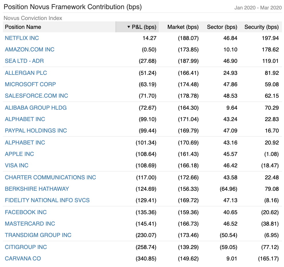The image size is (284, 267).
Task: Click Carvana P&L value '(340.85)'
Action: 146,258
